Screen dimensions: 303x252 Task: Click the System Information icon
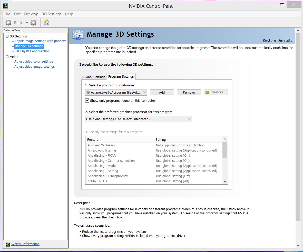tap(8, 244)
